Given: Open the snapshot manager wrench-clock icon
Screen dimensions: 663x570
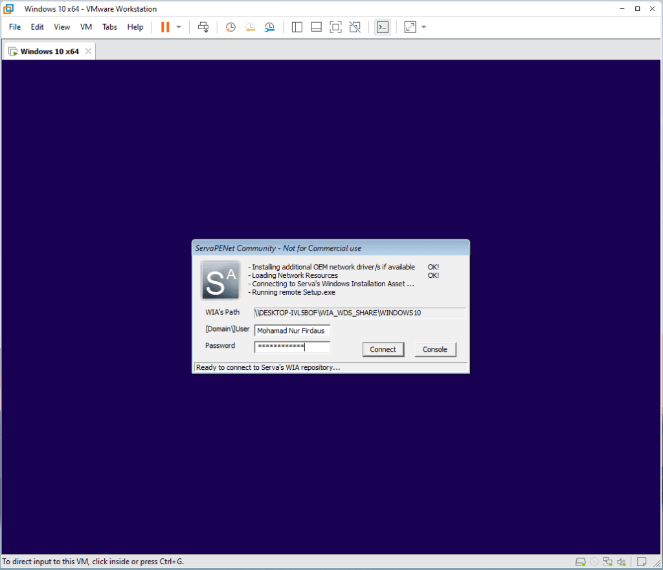Looking at the screenshot, I should click(x=269, y=27).
